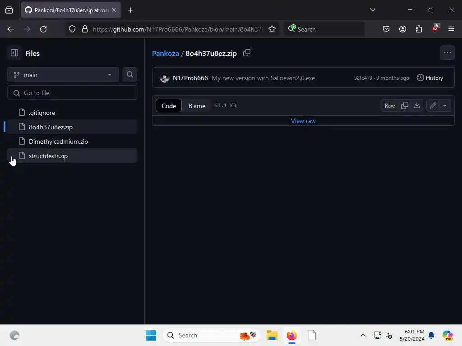Focus the browser URL address bar

click(178, 29)
